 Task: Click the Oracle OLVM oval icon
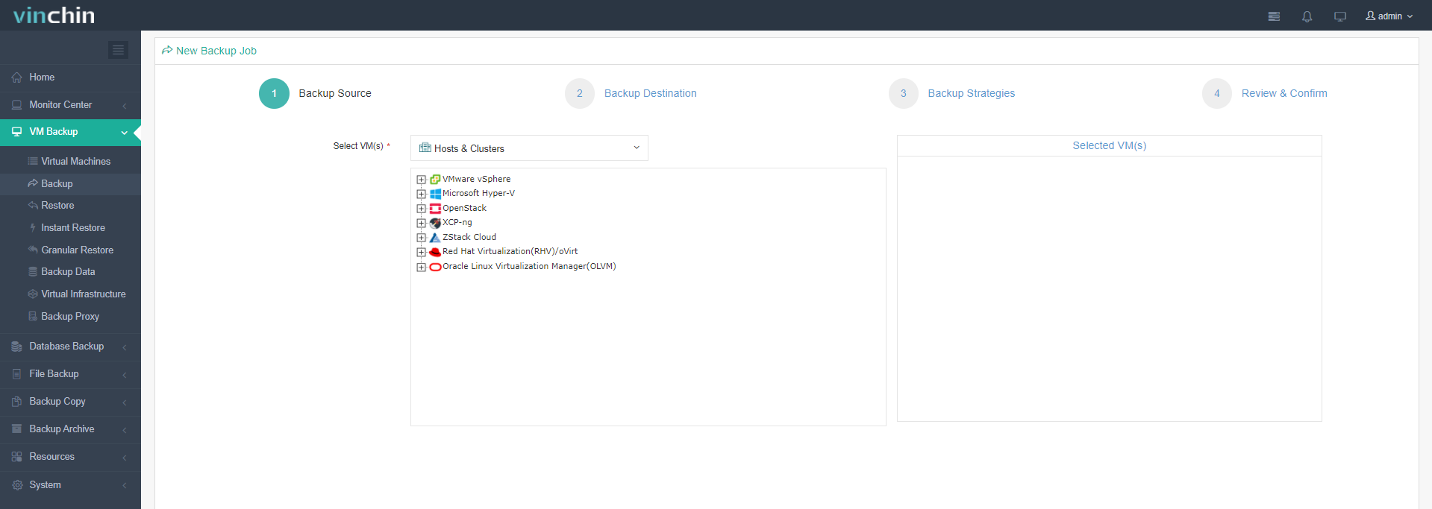435,267
